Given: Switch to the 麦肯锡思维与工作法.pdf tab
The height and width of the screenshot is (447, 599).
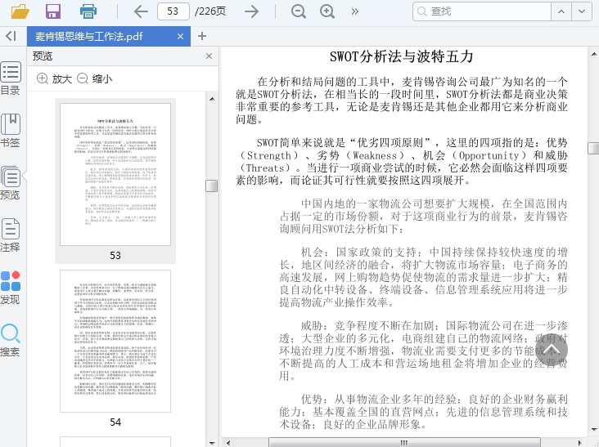Looking at the screenshot, I should (x=88, y=36).
